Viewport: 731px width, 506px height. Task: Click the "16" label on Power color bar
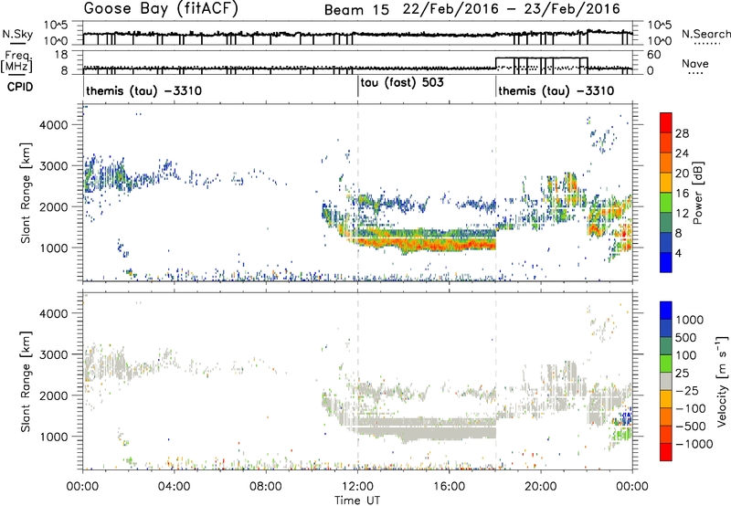pyautogui.click(x=682, y=194)
